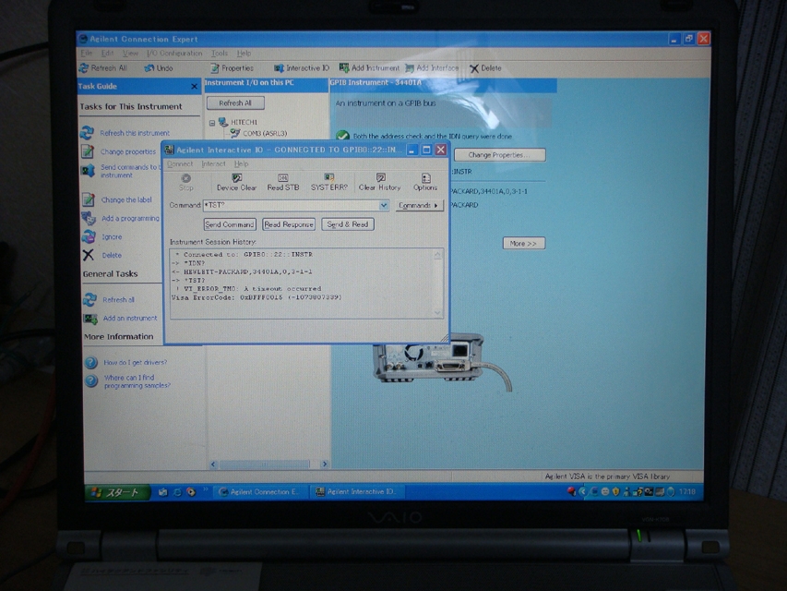This screenshot has height=591, width=787.
Task: Click the session history scroll down arrow
Action: [x=437, y=313]
